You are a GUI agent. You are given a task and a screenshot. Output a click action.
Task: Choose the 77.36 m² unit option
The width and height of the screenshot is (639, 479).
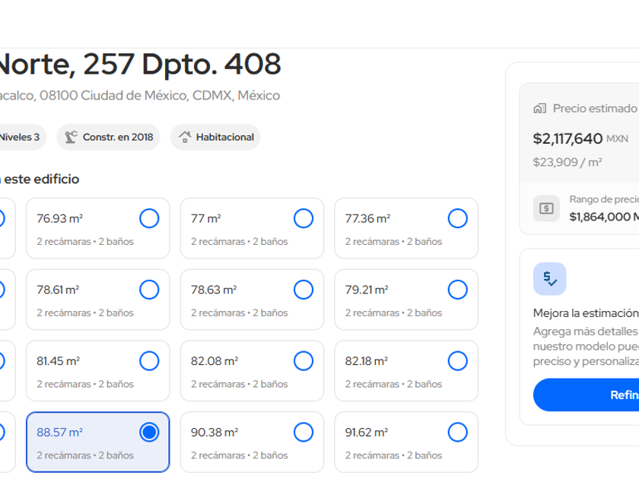click(457, 219)
